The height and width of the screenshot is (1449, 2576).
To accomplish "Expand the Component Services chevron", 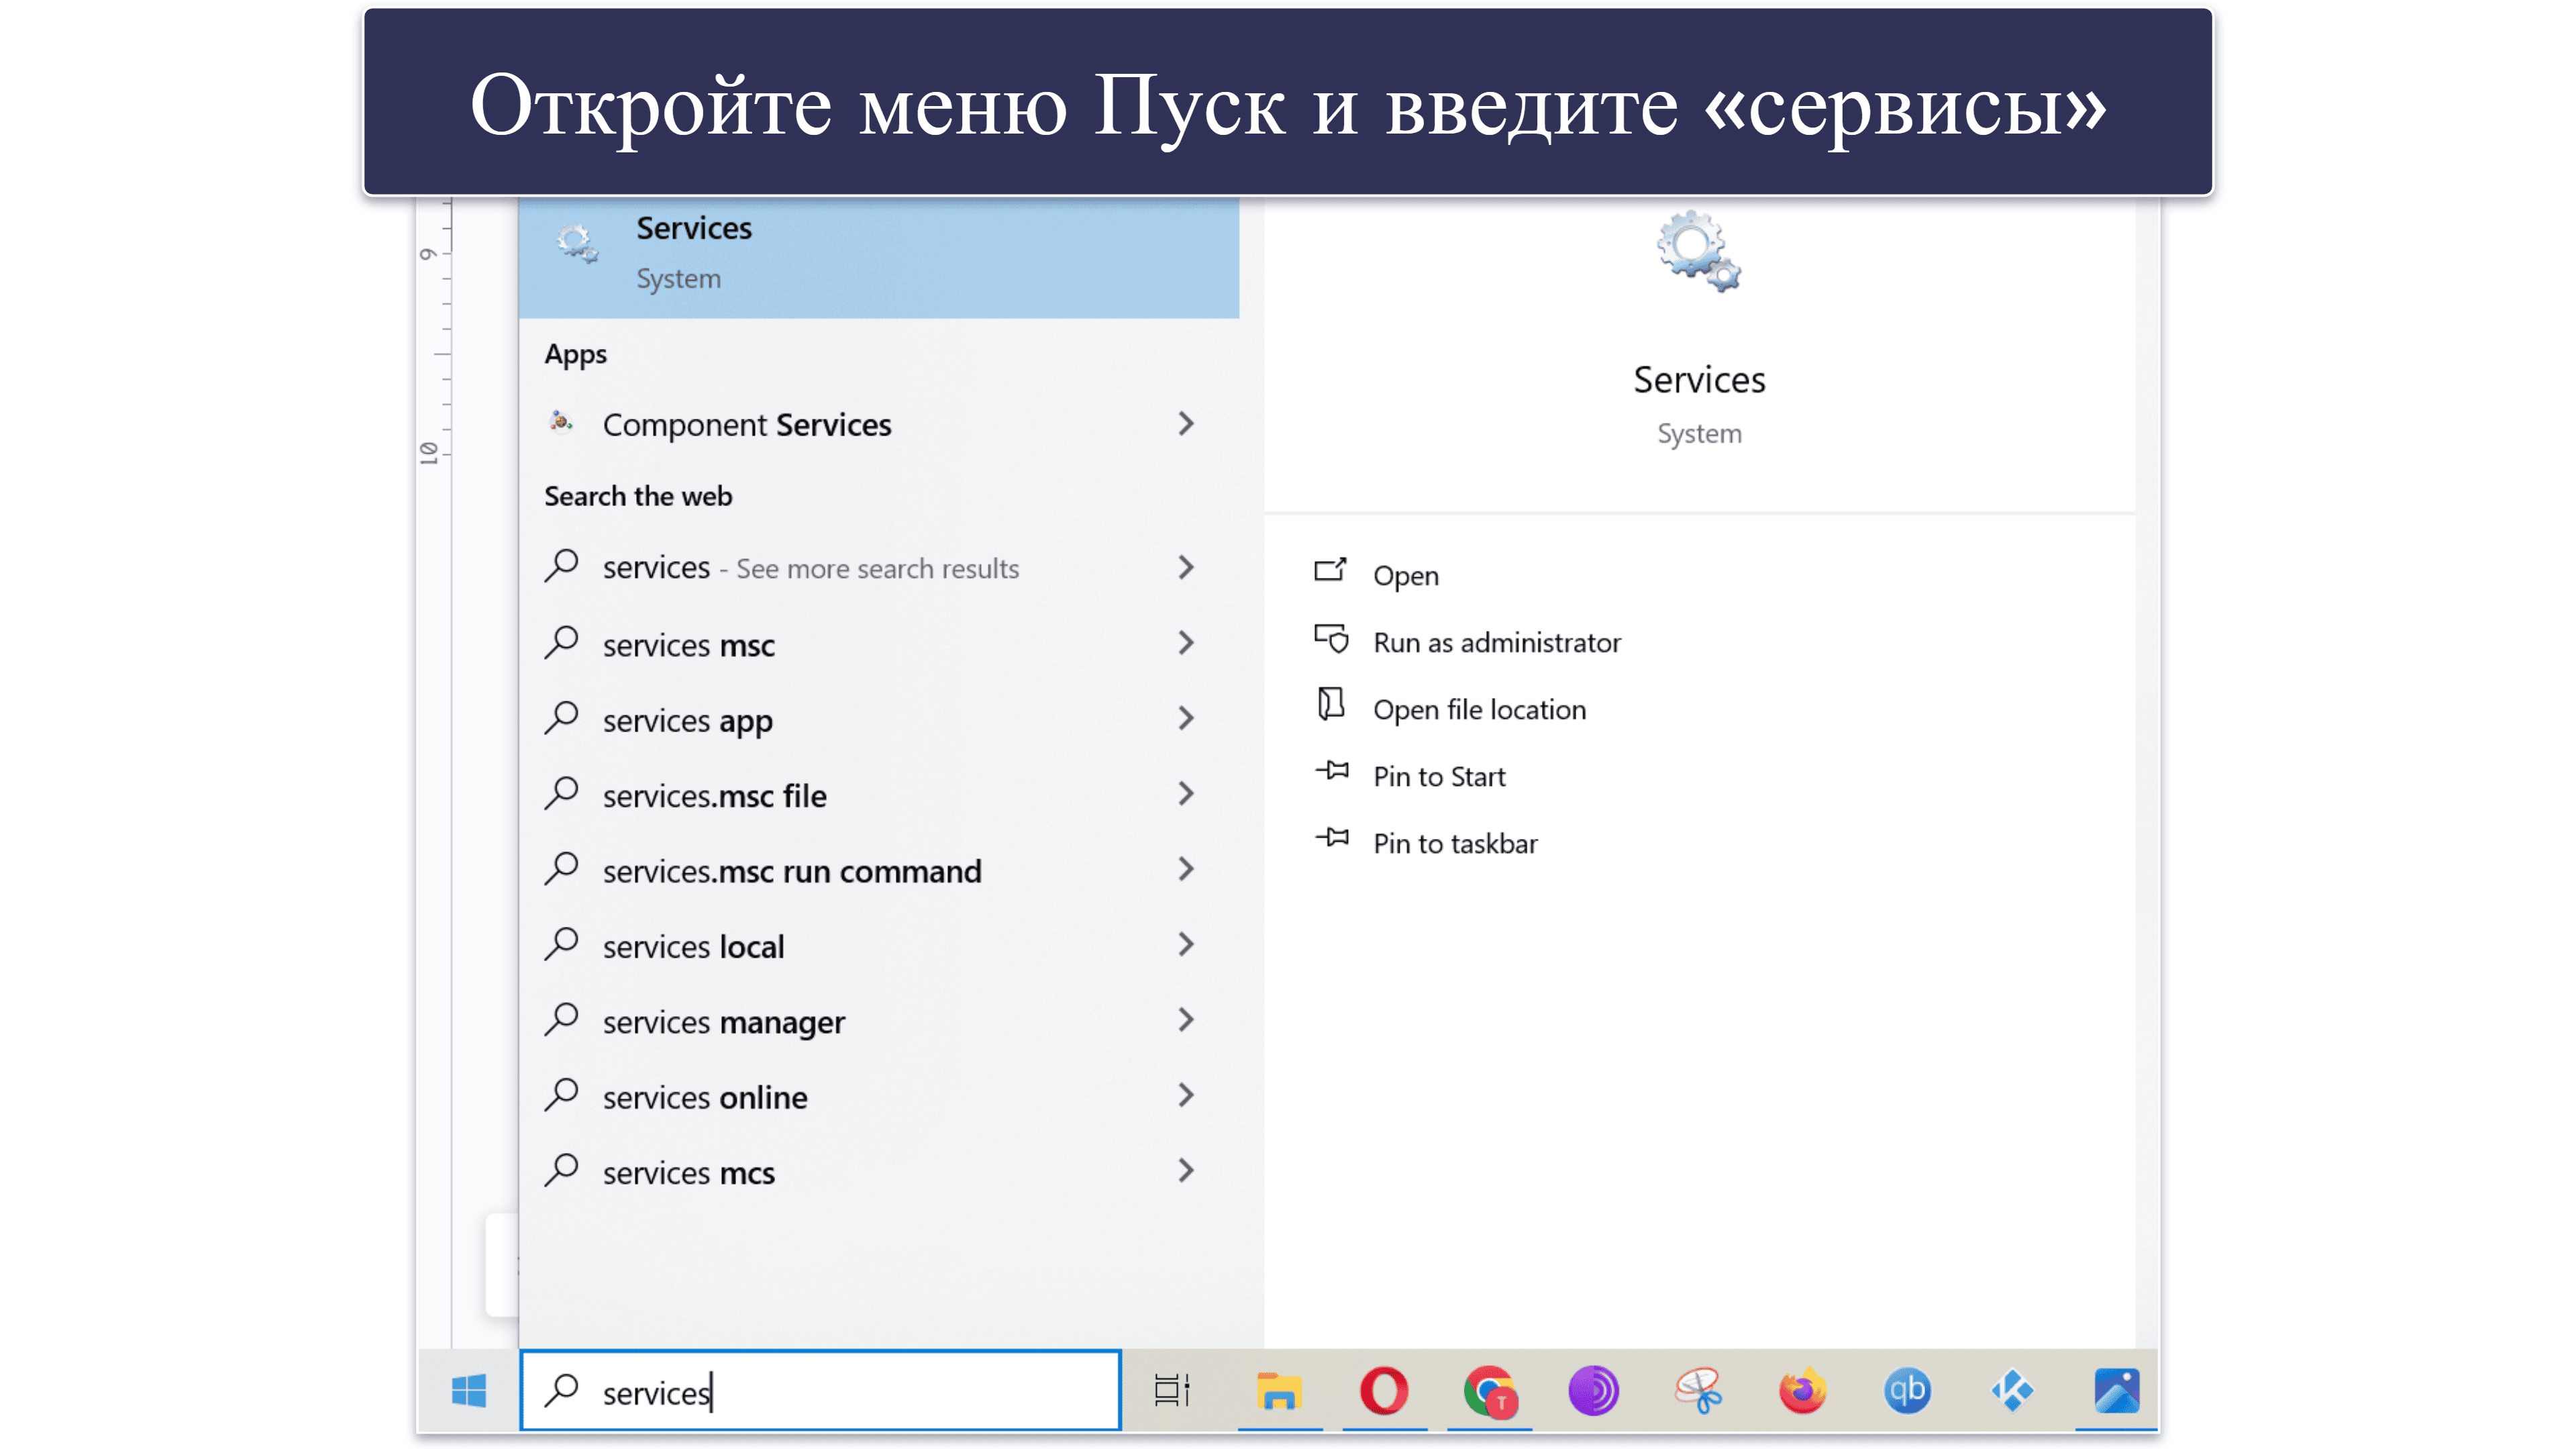I will pyautogui.click(x=1186, y=424).
